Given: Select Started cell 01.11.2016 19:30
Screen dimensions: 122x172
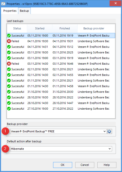Looking at the screenshot, I should (x=38, y=81).
